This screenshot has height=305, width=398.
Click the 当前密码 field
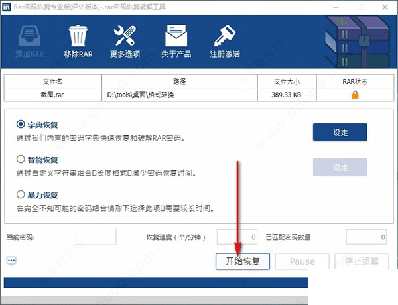click(96, 237)
